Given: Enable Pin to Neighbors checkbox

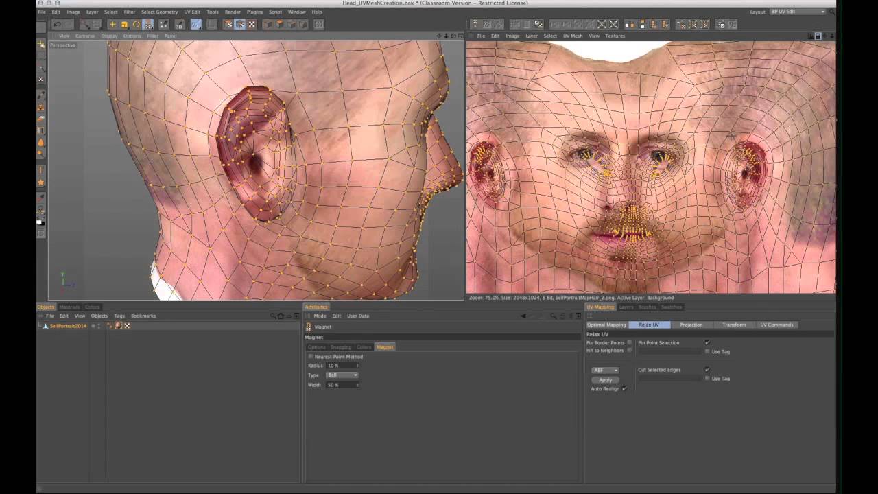Looking at the screenshot, I should coord(629,351).
